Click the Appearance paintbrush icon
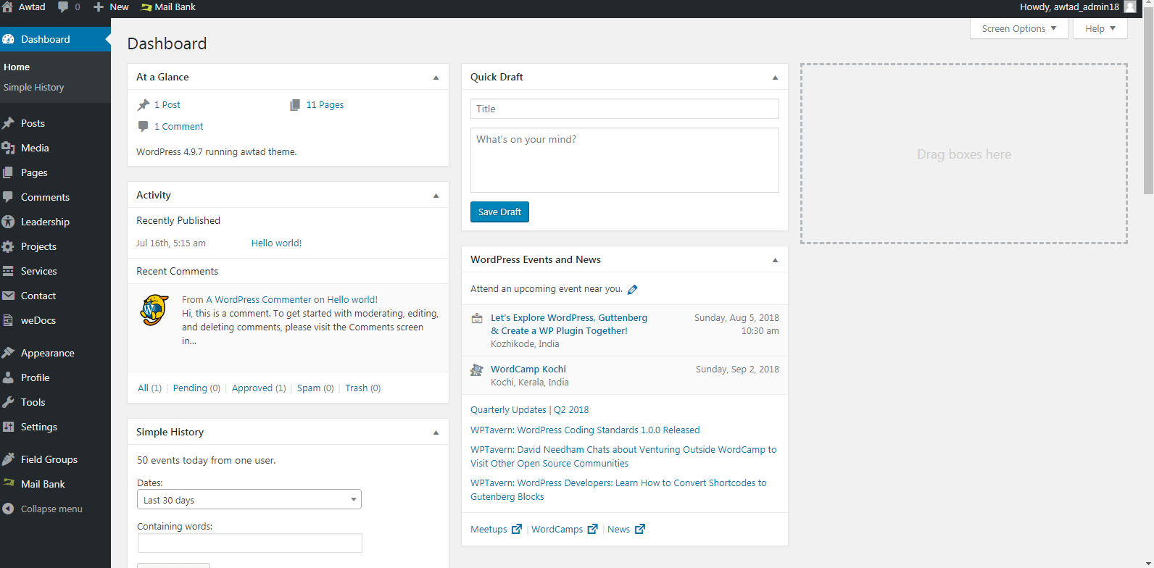The height and width of the screenshot is (568, 1154). [8, 353]
